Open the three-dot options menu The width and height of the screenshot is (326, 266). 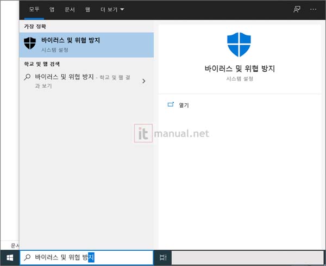[313, 9]
